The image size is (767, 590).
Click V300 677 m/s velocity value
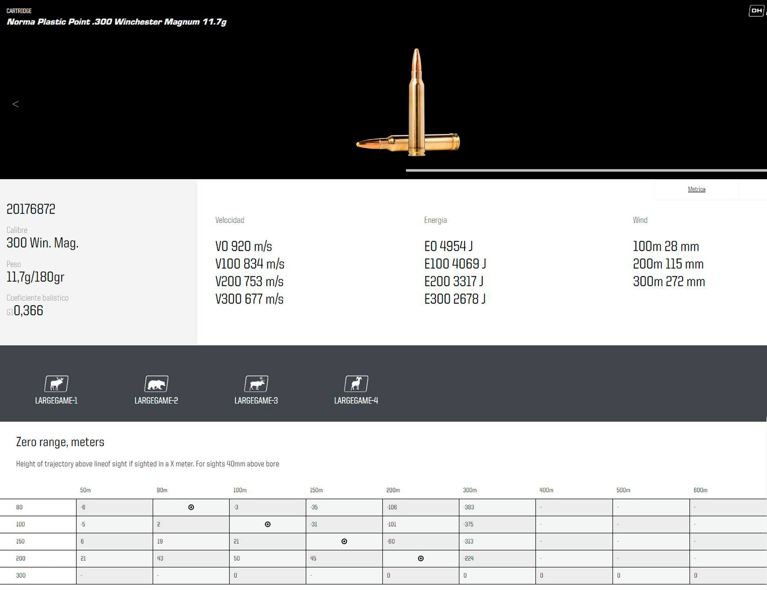click(249, 299)
